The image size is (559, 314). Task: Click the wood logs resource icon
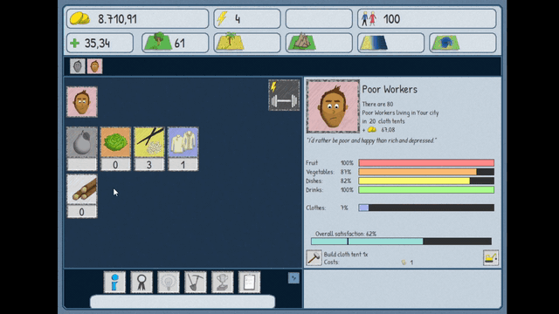[82, 189]
